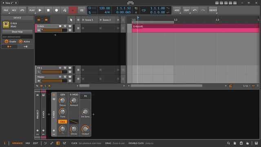Mute the Master track

pyautogui.click(x=70, y=77)
